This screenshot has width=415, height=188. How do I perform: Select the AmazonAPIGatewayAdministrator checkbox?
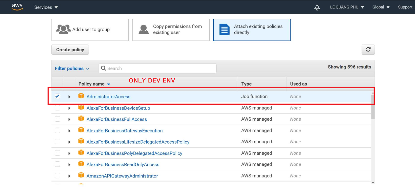(x=58, y=176)
